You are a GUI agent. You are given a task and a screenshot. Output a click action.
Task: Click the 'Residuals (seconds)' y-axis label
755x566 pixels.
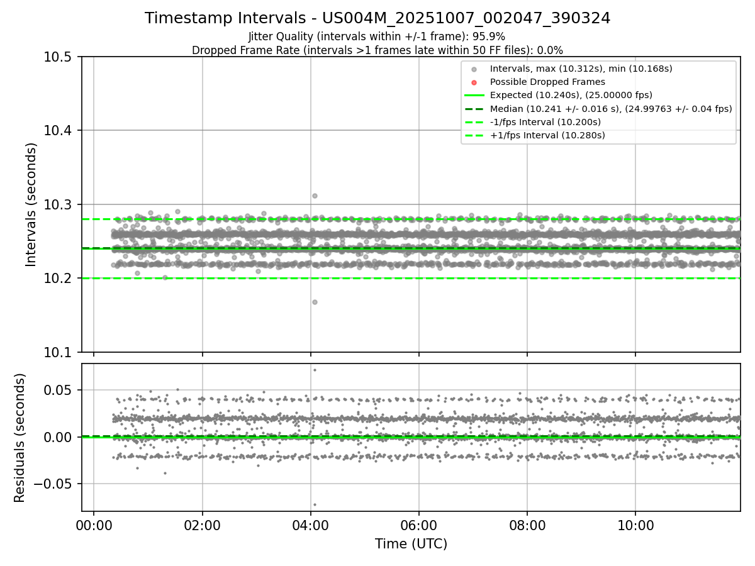[20, 438]
